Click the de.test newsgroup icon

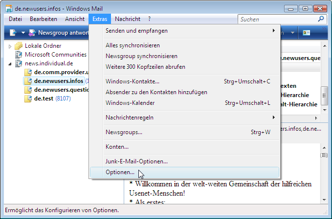tap(28, 99)
